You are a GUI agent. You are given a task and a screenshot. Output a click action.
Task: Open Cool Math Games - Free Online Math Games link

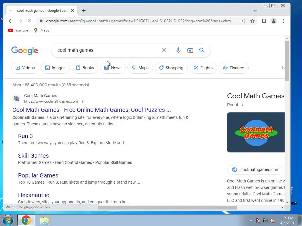click(x=91, y=110)
